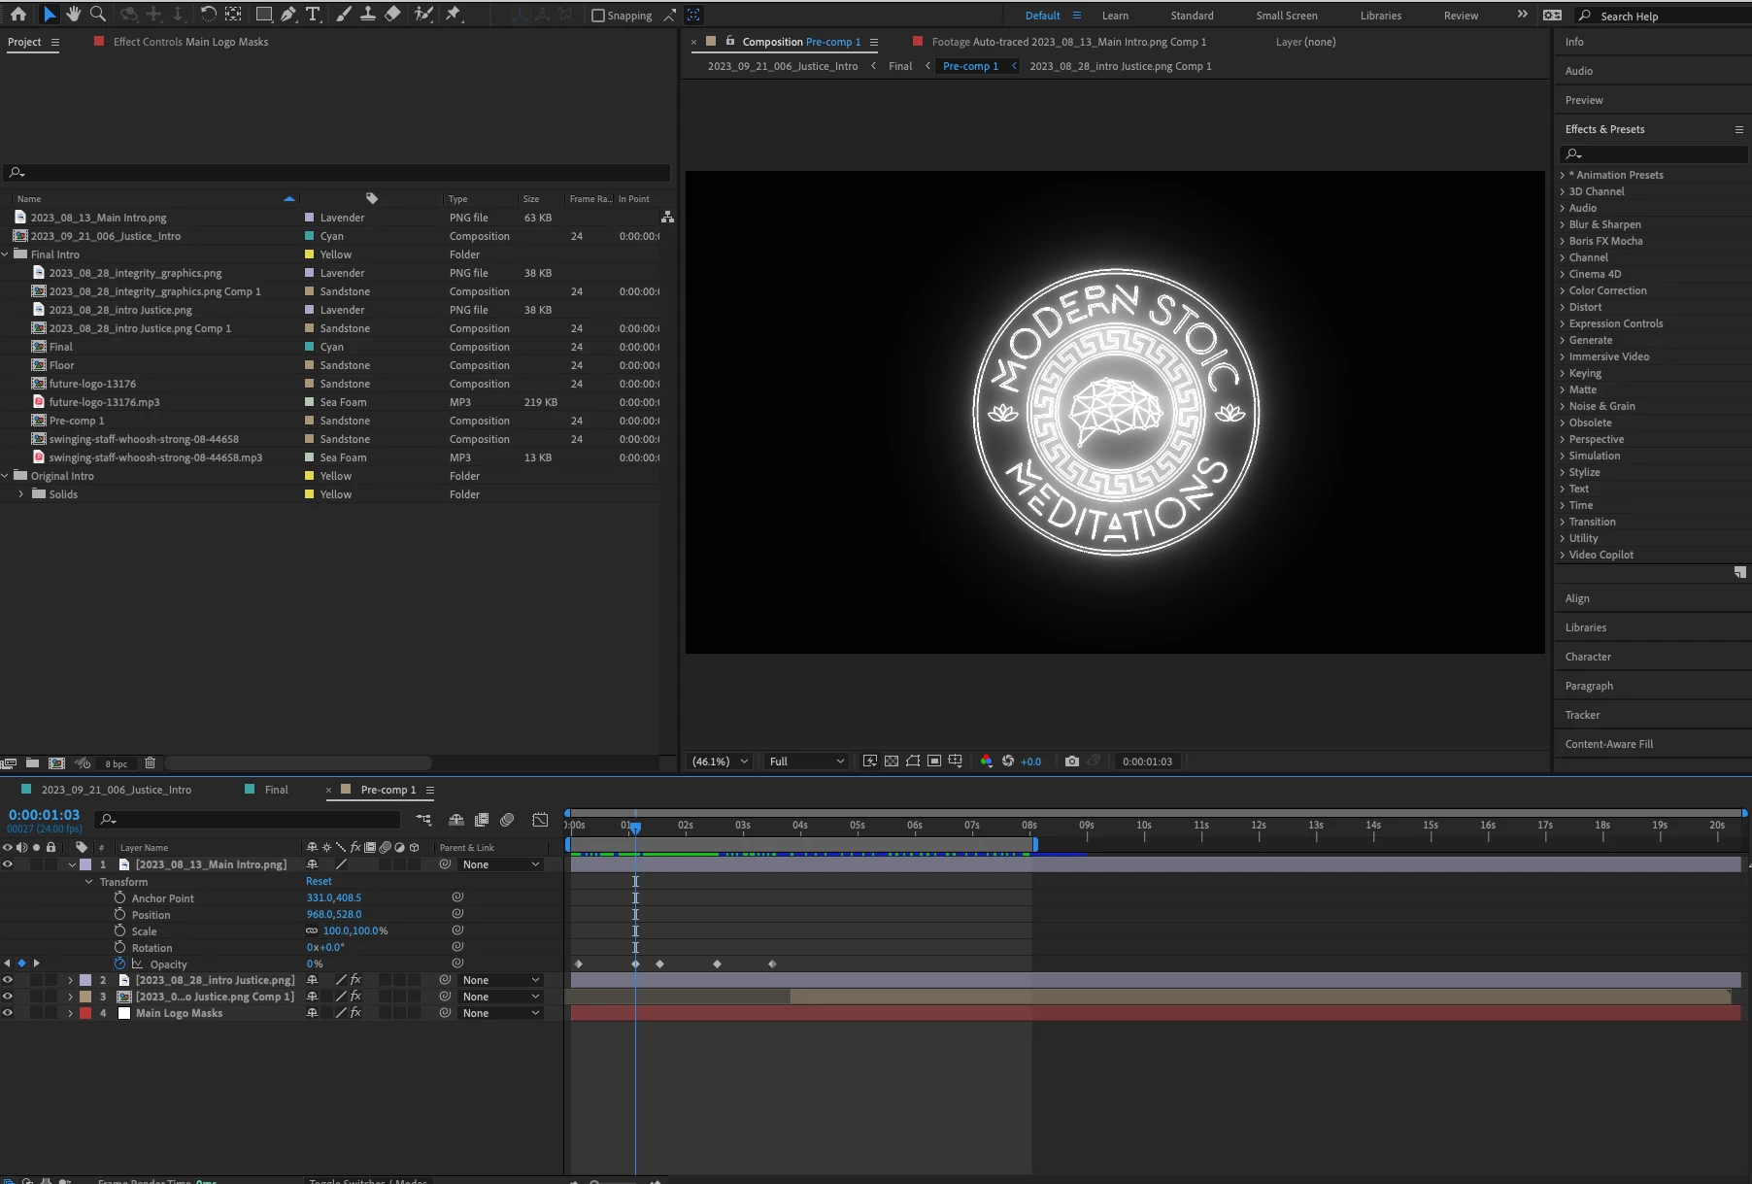
Task: Enable the Snapping checkbox
Action: point(598,16)
